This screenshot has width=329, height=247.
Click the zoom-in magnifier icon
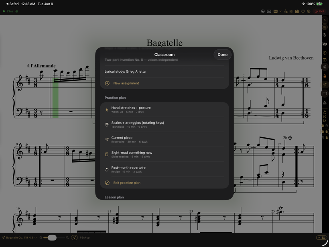click(x=67, y=237)
